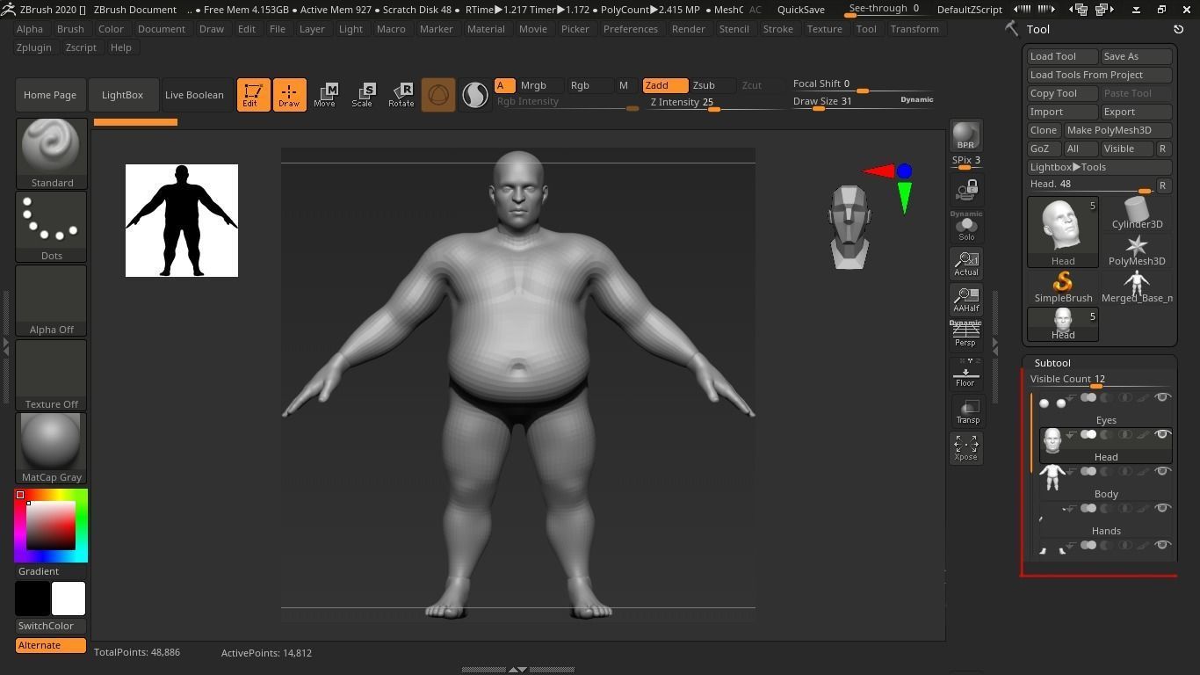Click Make PolyMesh3D button
This screenshot has width=1200, height=675.
point(1117,130)
